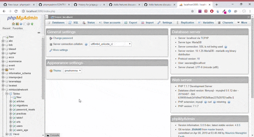Switch to phpmyadmin/CONTRIB browser tab
Image resolution: width=254 pixels, height=137 pixels.
tap(54, 5)
